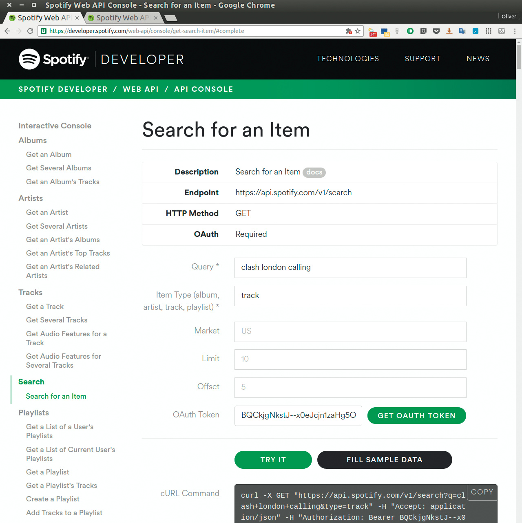
Task: Bookmark this page with the star icon
Action: (x=358, y=31)
